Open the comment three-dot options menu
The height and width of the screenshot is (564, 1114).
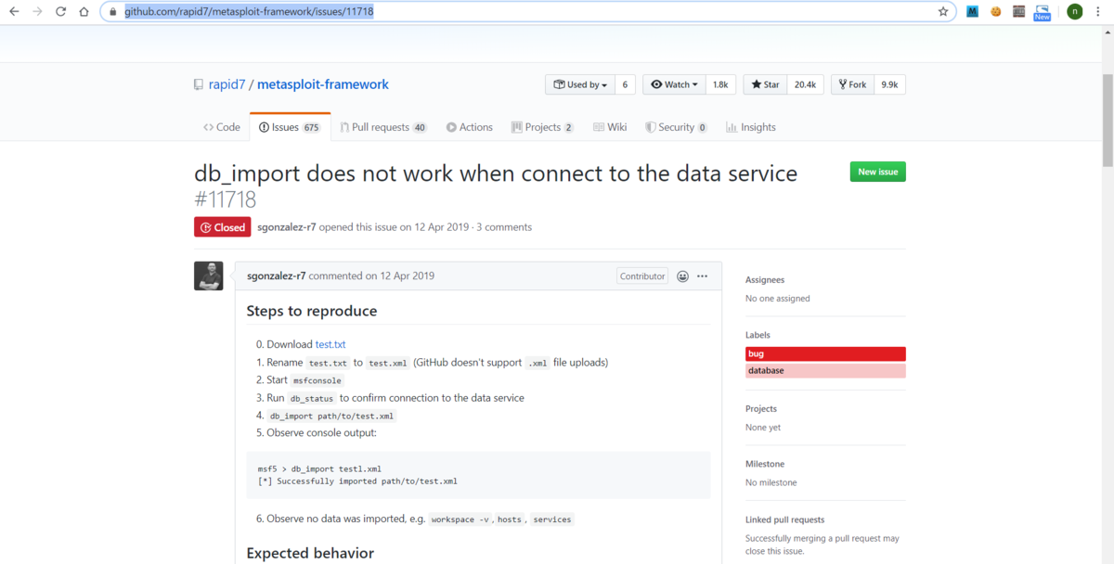pyautogui.click(x=703, y=276)
